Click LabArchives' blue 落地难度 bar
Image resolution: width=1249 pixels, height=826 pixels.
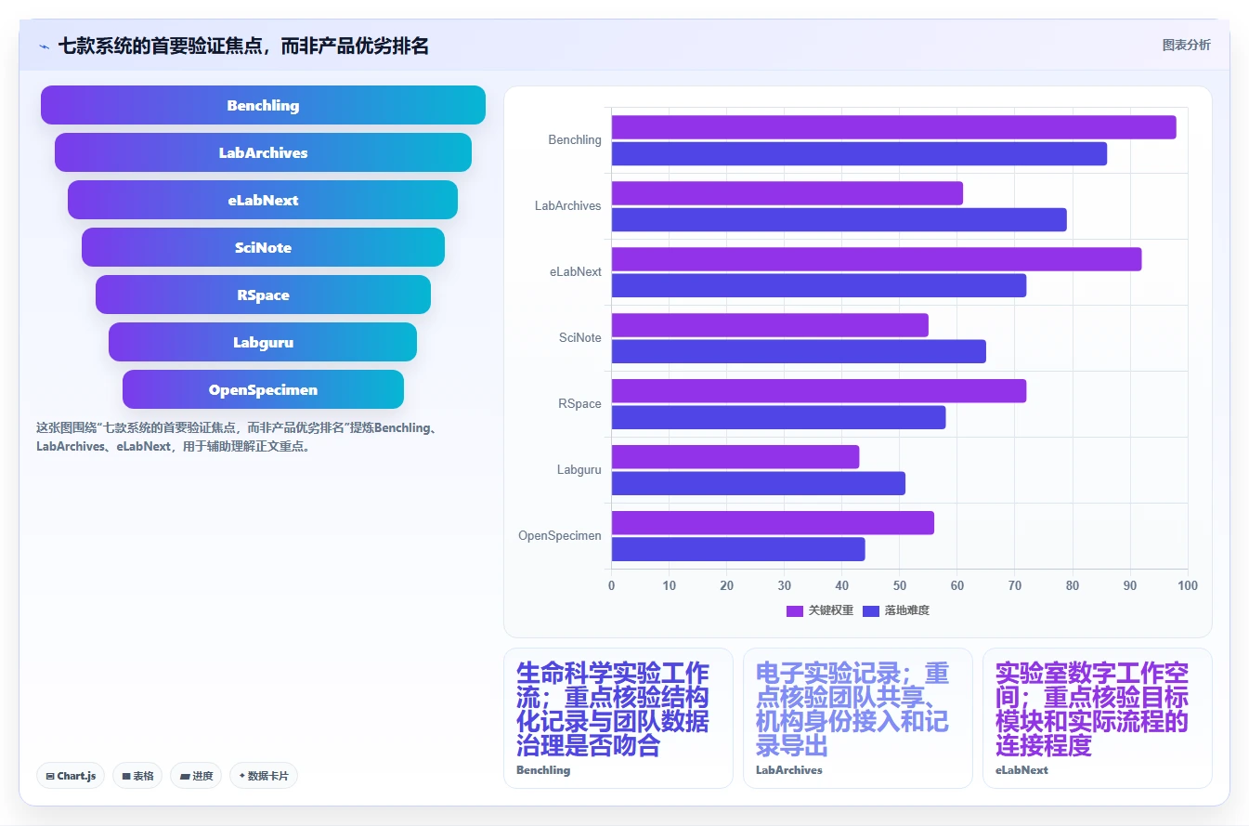(x=839, y=219)
